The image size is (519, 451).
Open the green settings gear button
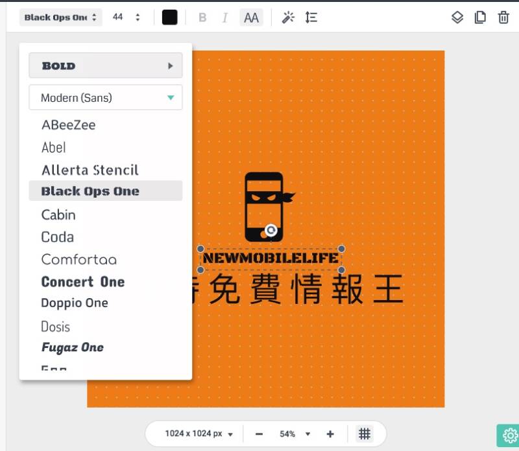(x=509, y=436)
